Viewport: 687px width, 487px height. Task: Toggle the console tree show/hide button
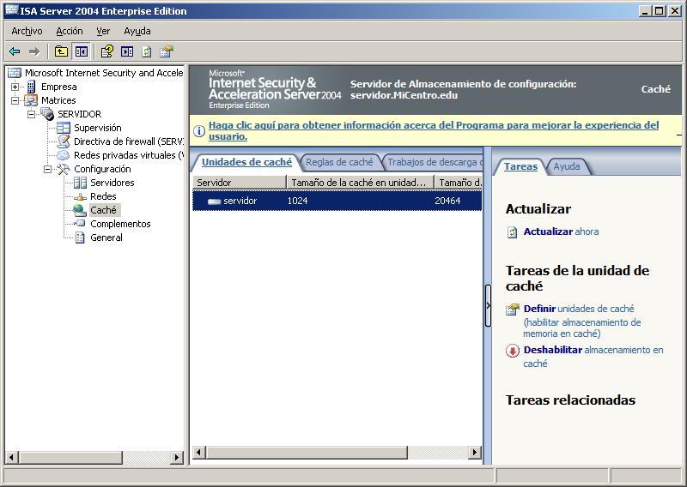tap(81, 51)
